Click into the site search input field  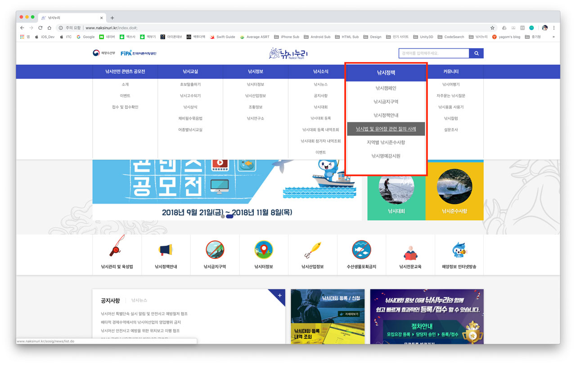pos(433,53)
